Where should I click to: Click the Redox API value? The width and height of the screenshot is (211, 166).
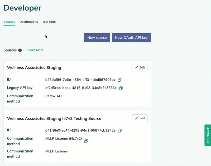coord(54,96)
